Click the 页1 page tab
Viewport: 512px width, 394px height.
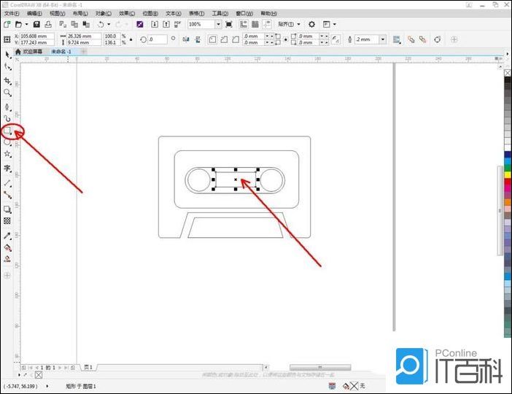click(88, 367)
